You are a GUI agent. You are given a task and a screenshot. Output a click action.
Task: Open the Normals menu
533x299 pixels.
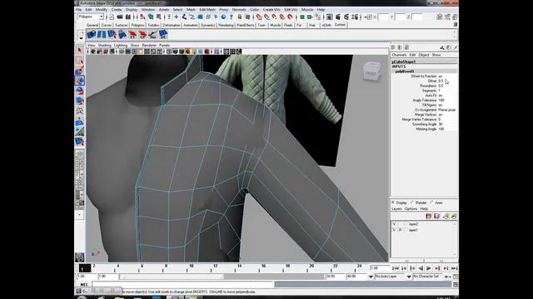pyautogui.click(x=239, y=9)
